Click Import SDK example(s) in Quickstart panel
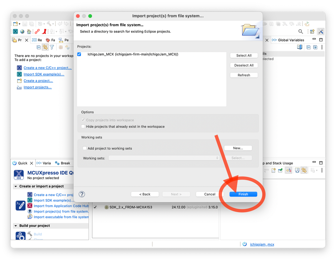Viewport: 336px width, 261px height. tap(54, 200)
